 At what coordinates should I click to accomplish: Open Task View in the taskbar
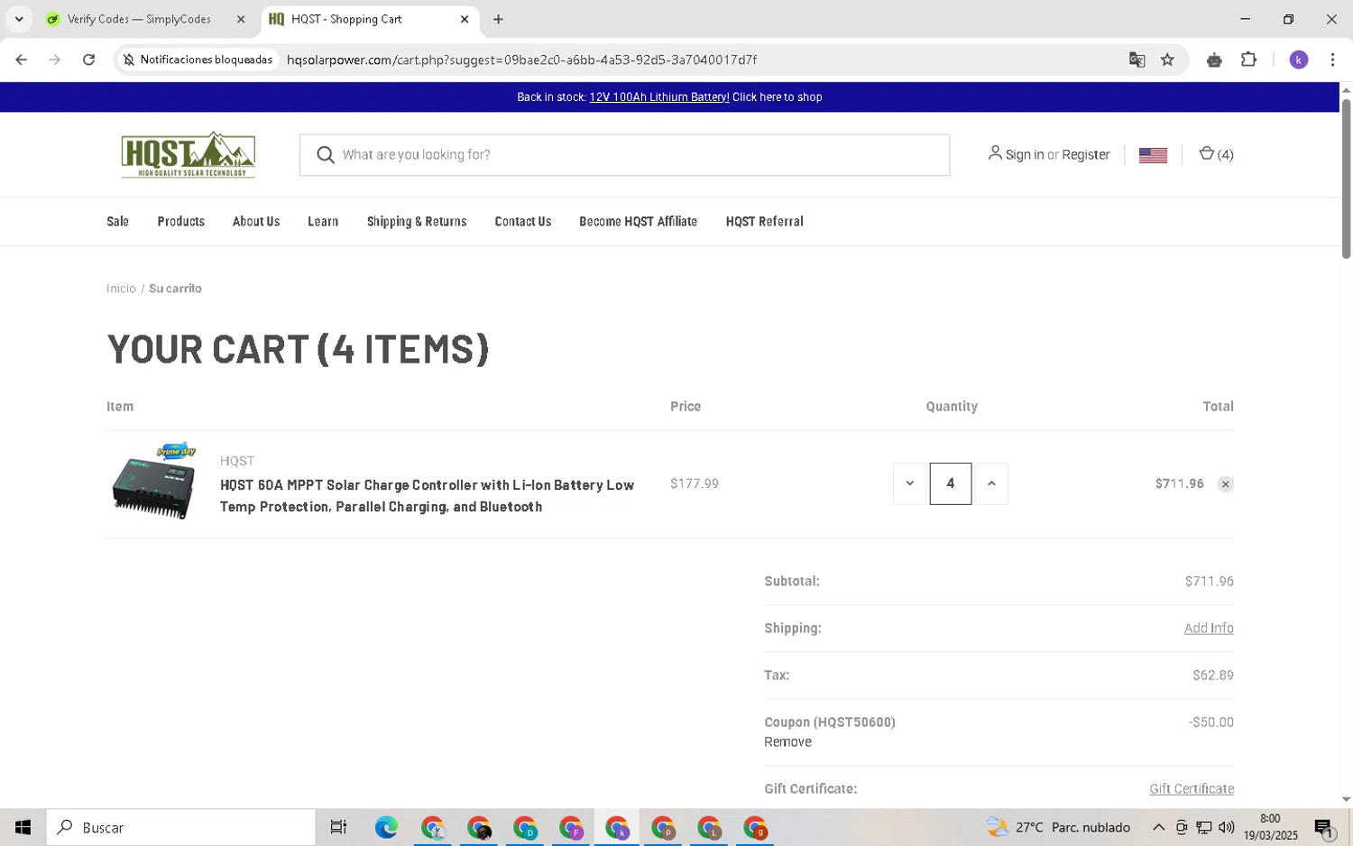pos(338,827)
